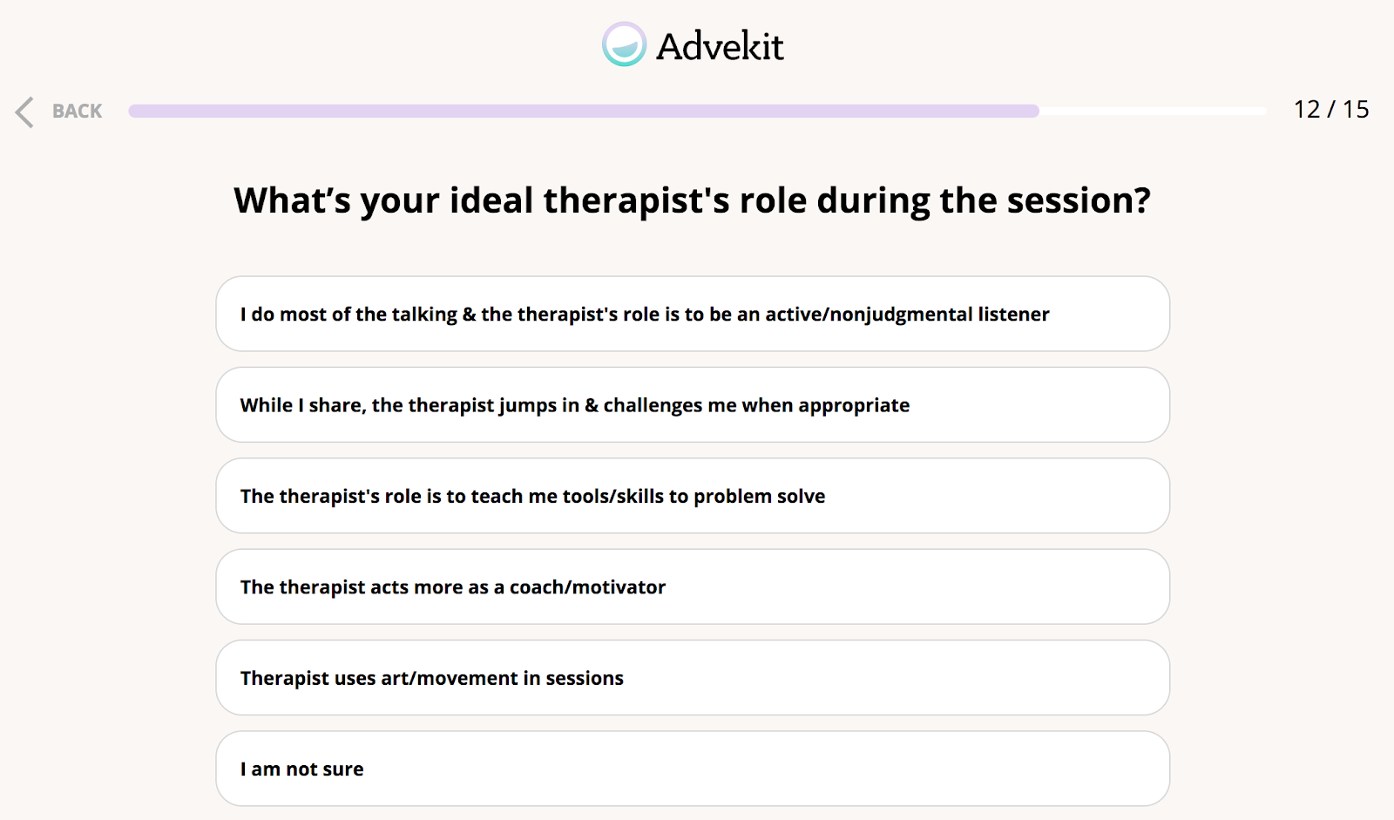1394x820 pixels.
Task: Click the unfilled white portion of progress bar
Action: 1153,111
